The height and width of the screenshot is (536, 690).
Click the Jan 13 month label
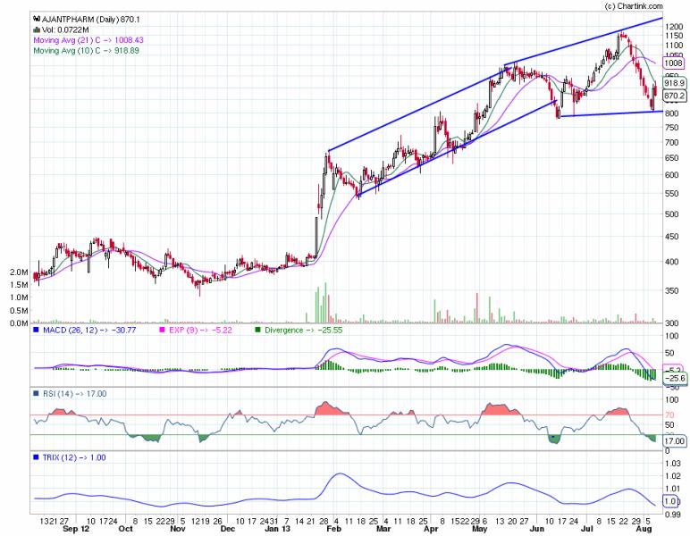click(278, 529)
